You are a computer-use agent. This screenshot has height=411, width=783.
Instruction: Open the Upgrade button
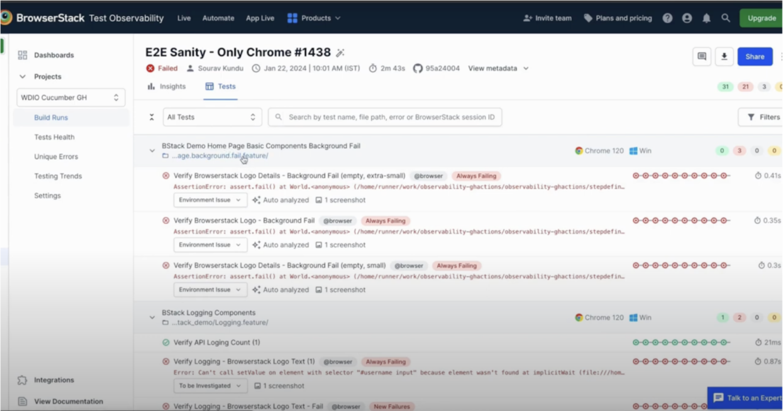pyautogui.click(x=761, y=18)
